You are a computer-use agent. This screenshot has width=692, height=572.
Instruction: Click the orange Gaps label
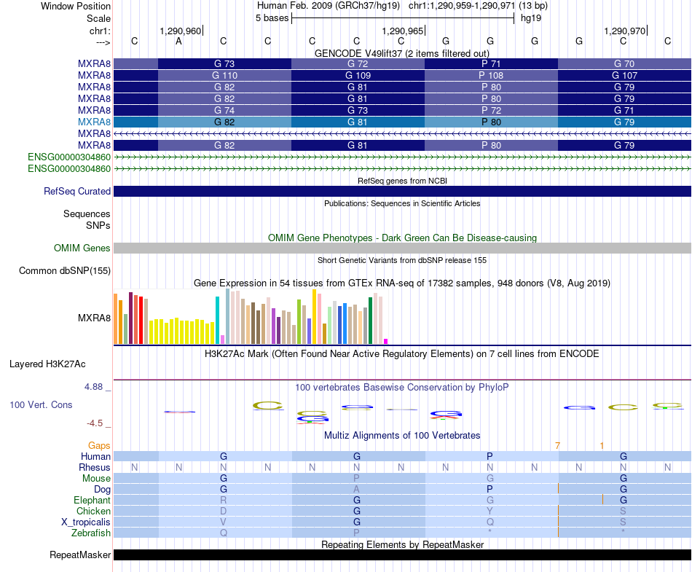click(99, 445)
